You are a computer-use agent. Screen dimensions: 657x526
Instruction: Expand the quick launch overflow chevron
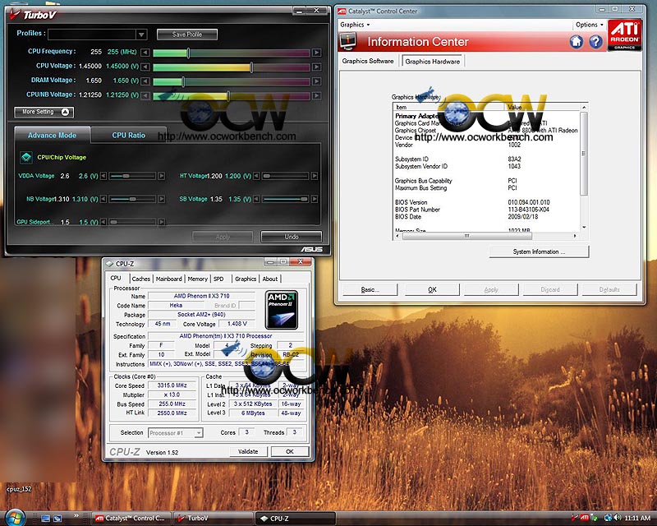point(76,515)
